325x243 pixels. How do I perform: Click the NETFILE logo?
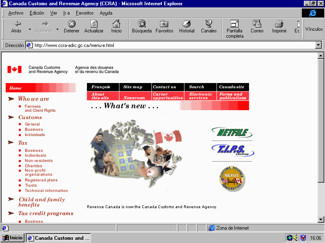[232, 133]
